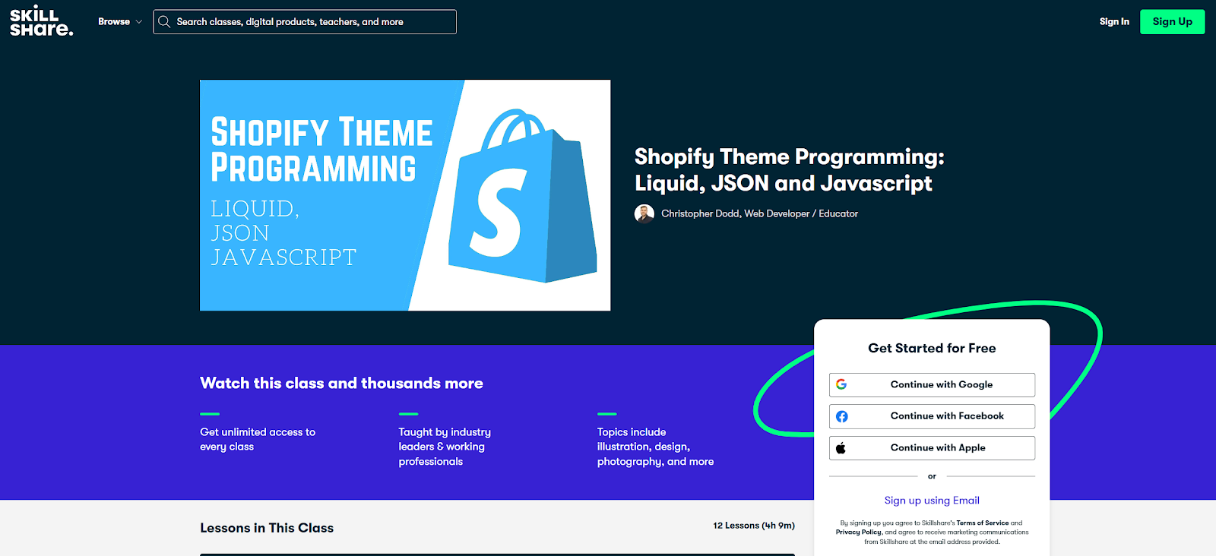Image resolution: width=1216 pixels, height=556 pixels.
Task: Click Sign up using Email link
Action: click(932, 501)
